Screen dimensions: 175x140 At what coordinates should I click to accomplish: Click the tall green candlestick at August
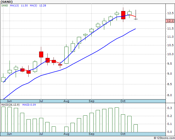[x=66, y=55]
